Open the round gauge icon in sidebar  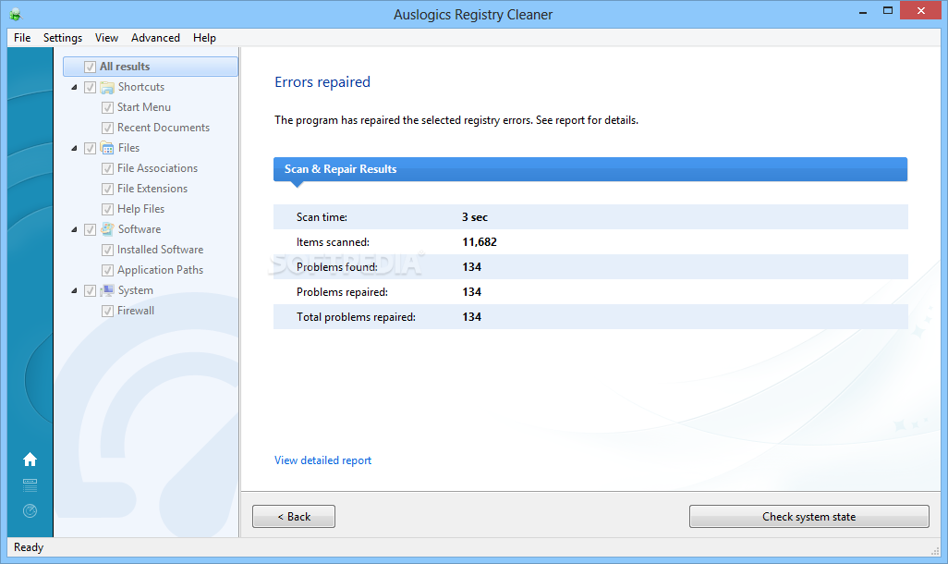(x=30, y=510)
